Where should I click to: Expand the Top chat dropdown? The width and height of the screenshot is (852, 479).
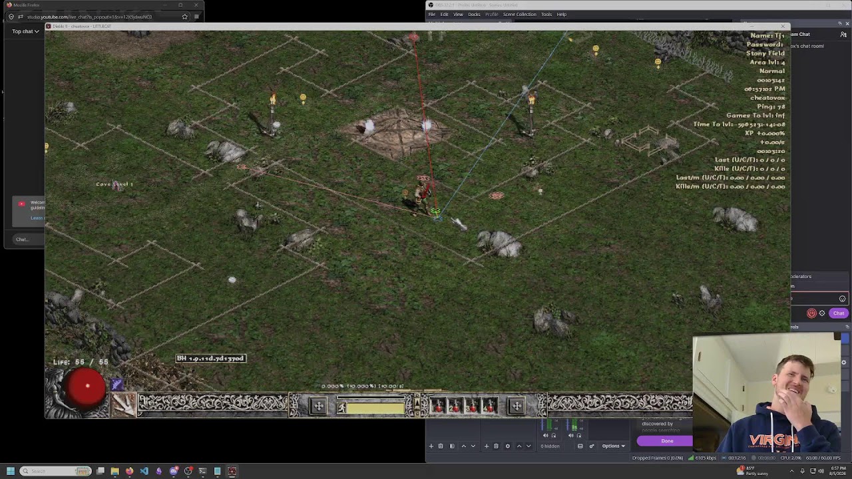[x=25, y=31]
